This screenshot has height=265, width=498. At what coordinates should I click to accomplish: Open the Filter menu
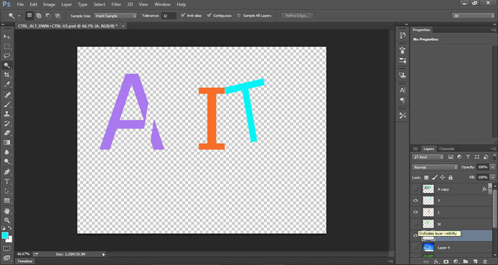click(x=116, y=4)
